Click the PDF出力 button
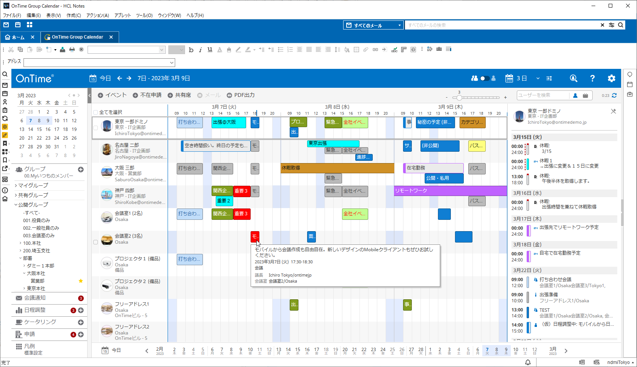This screenshot has height=367, width=637. pos(241,95)
